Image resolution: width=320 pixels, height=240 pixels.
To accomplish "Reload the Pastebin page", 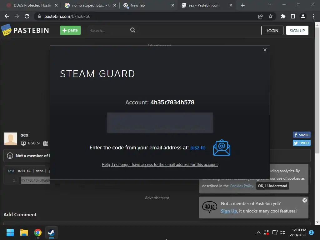I will pyautogui.click(x=27, y=16).
